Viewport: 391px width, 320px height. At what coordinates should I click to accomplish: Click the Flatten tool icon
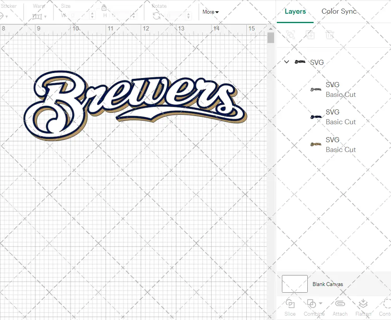coord(363,304)
